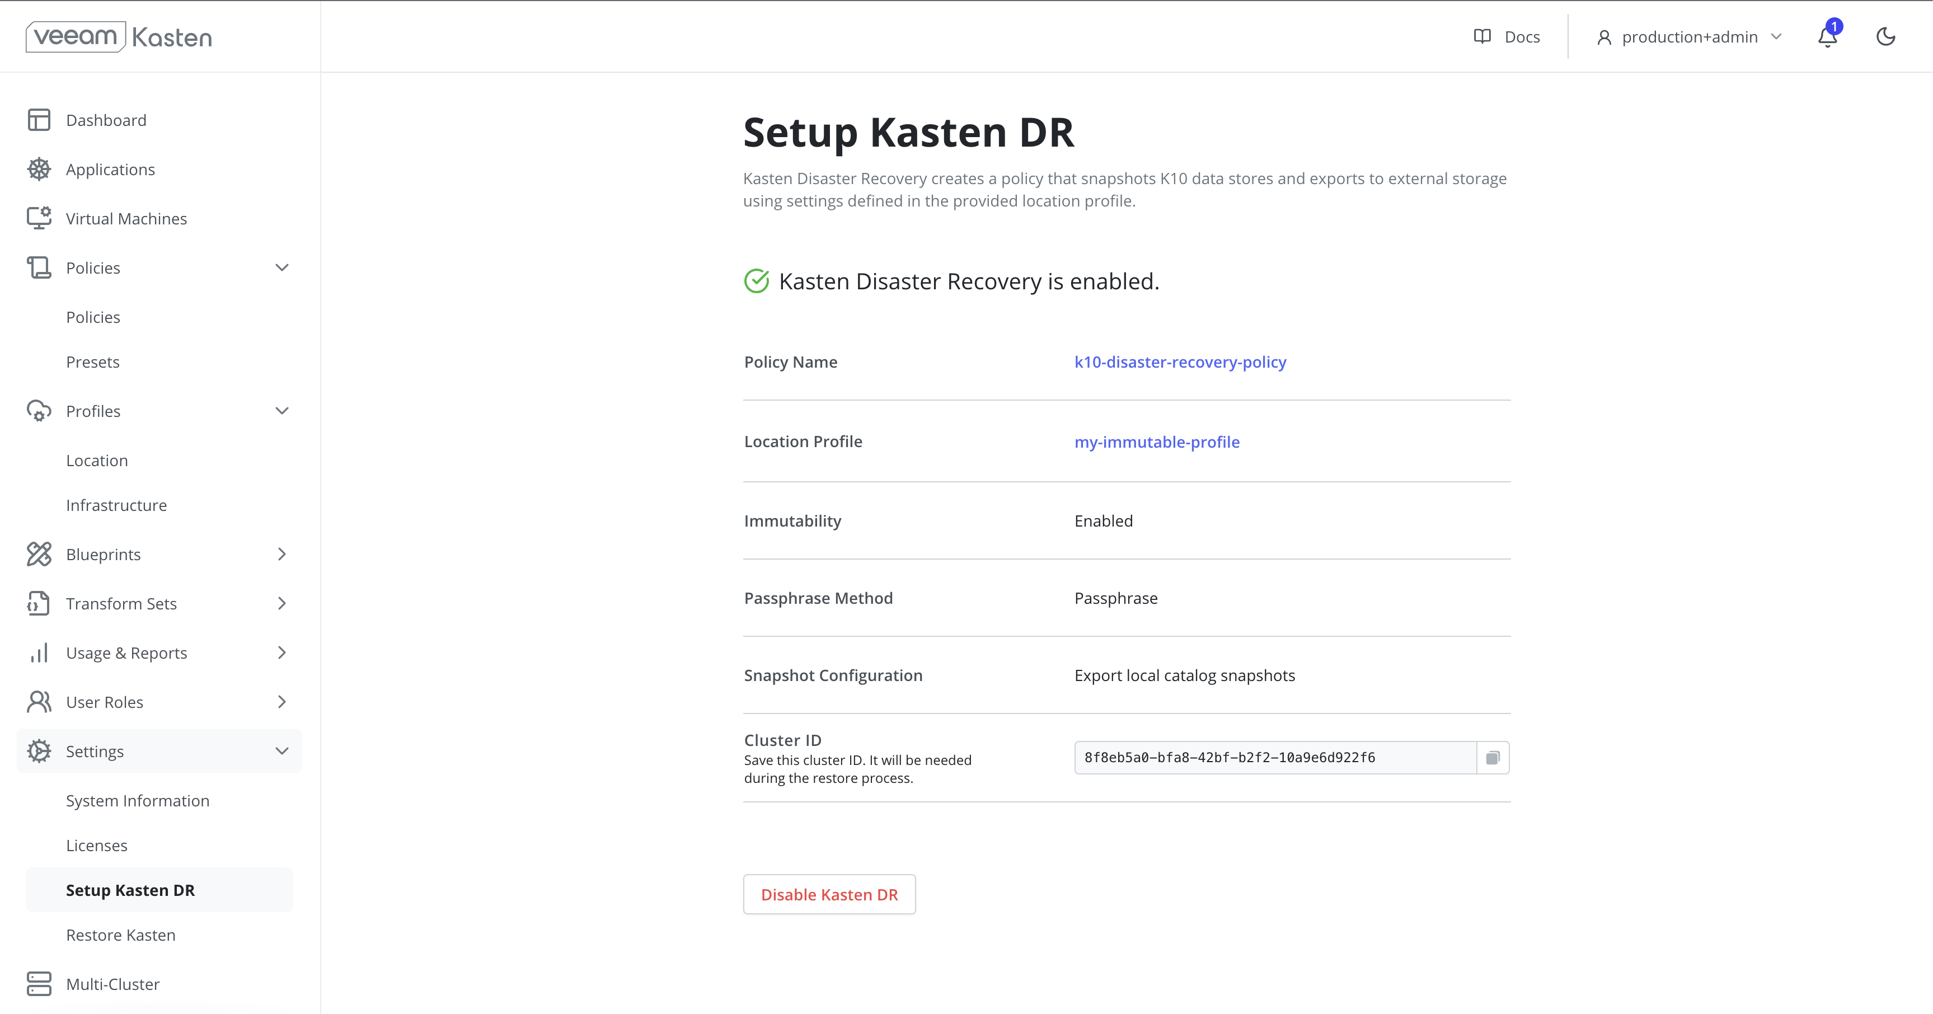Click the 'Passphrase Method' label

819,598
